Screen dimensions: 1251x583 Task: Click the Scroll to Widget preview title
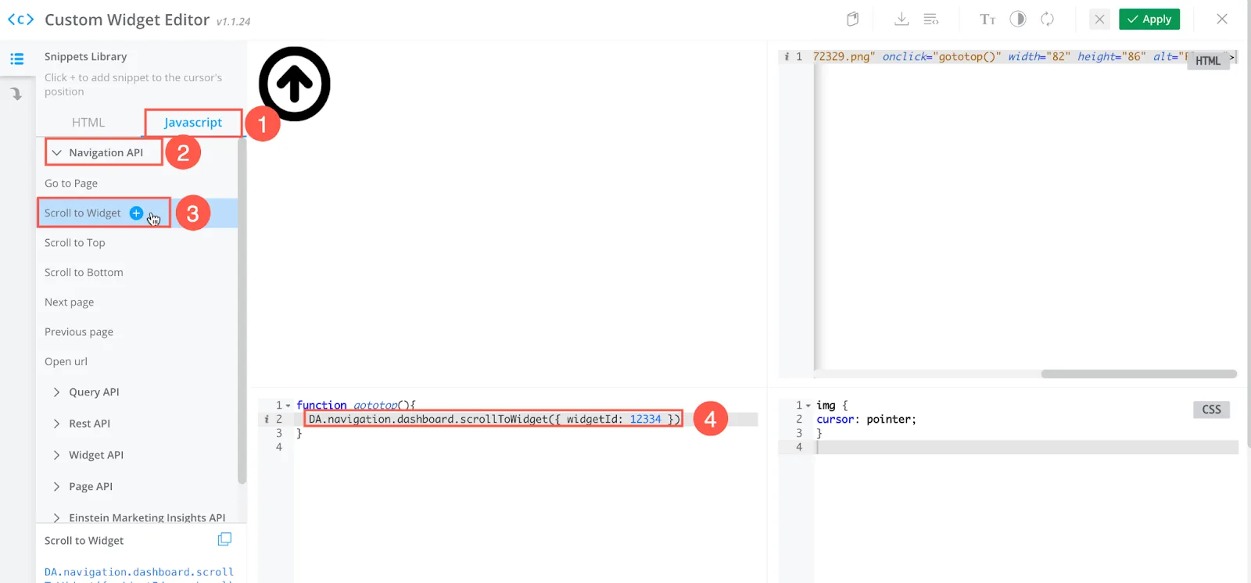84,540
